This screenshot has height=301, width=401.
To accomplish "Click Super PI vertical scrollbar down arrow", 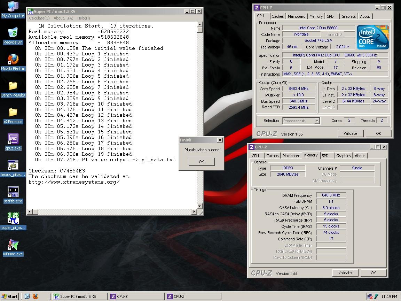I will 200,206.
